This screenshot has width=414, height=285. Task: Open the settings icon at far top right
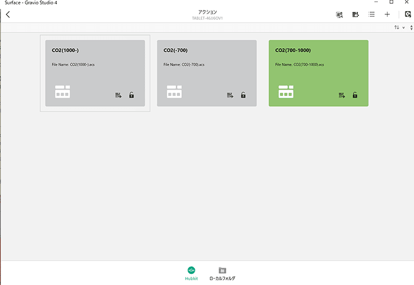tap(408, 14)
